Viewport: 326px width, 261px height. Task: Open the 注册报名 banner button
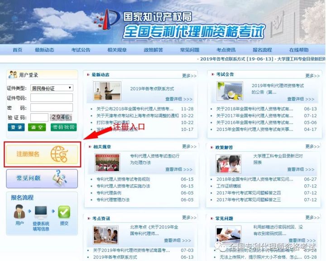pyautogui.click(x=42, y=154)
